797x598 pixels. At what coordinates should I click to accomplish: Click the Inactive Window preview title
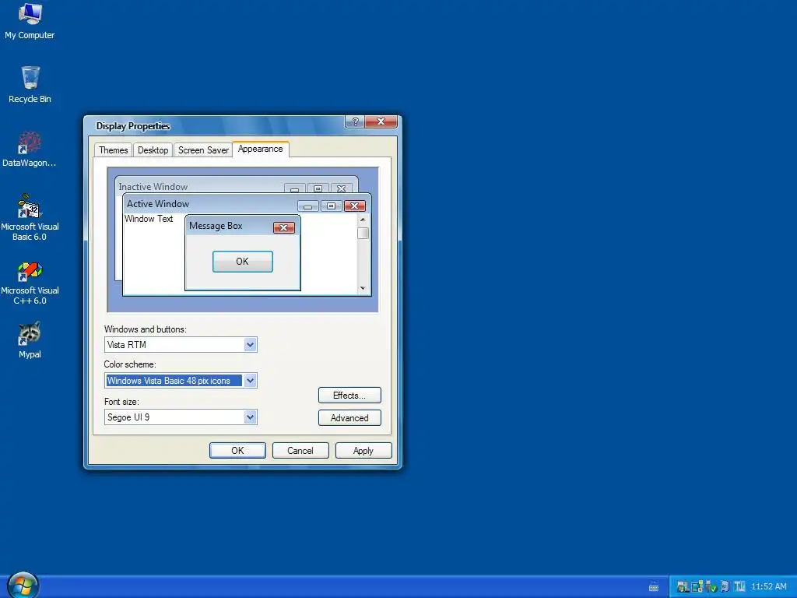pyautogui.click(x=153, y=187)
